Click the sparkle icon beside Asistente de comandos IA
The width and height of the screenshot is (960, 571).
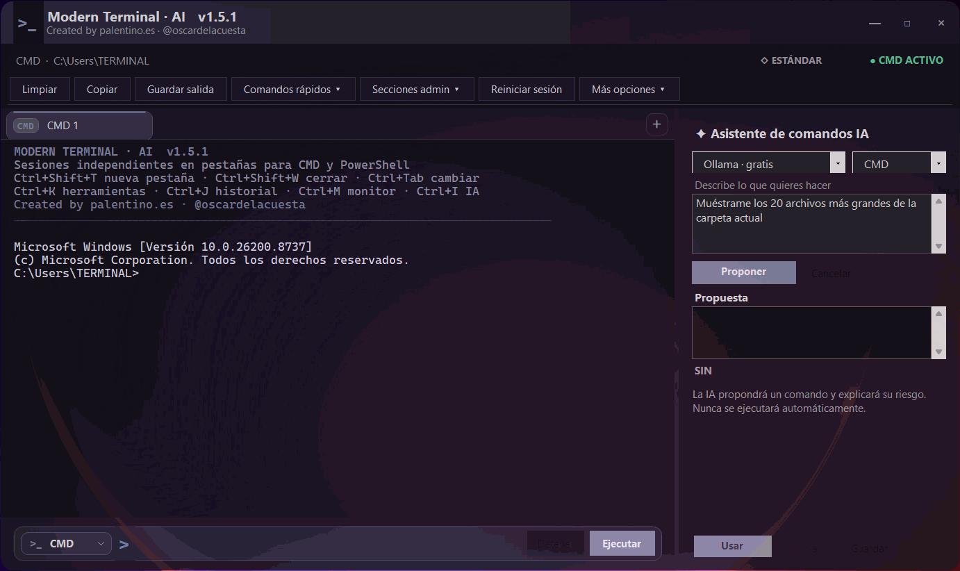[x=701, y=134]
